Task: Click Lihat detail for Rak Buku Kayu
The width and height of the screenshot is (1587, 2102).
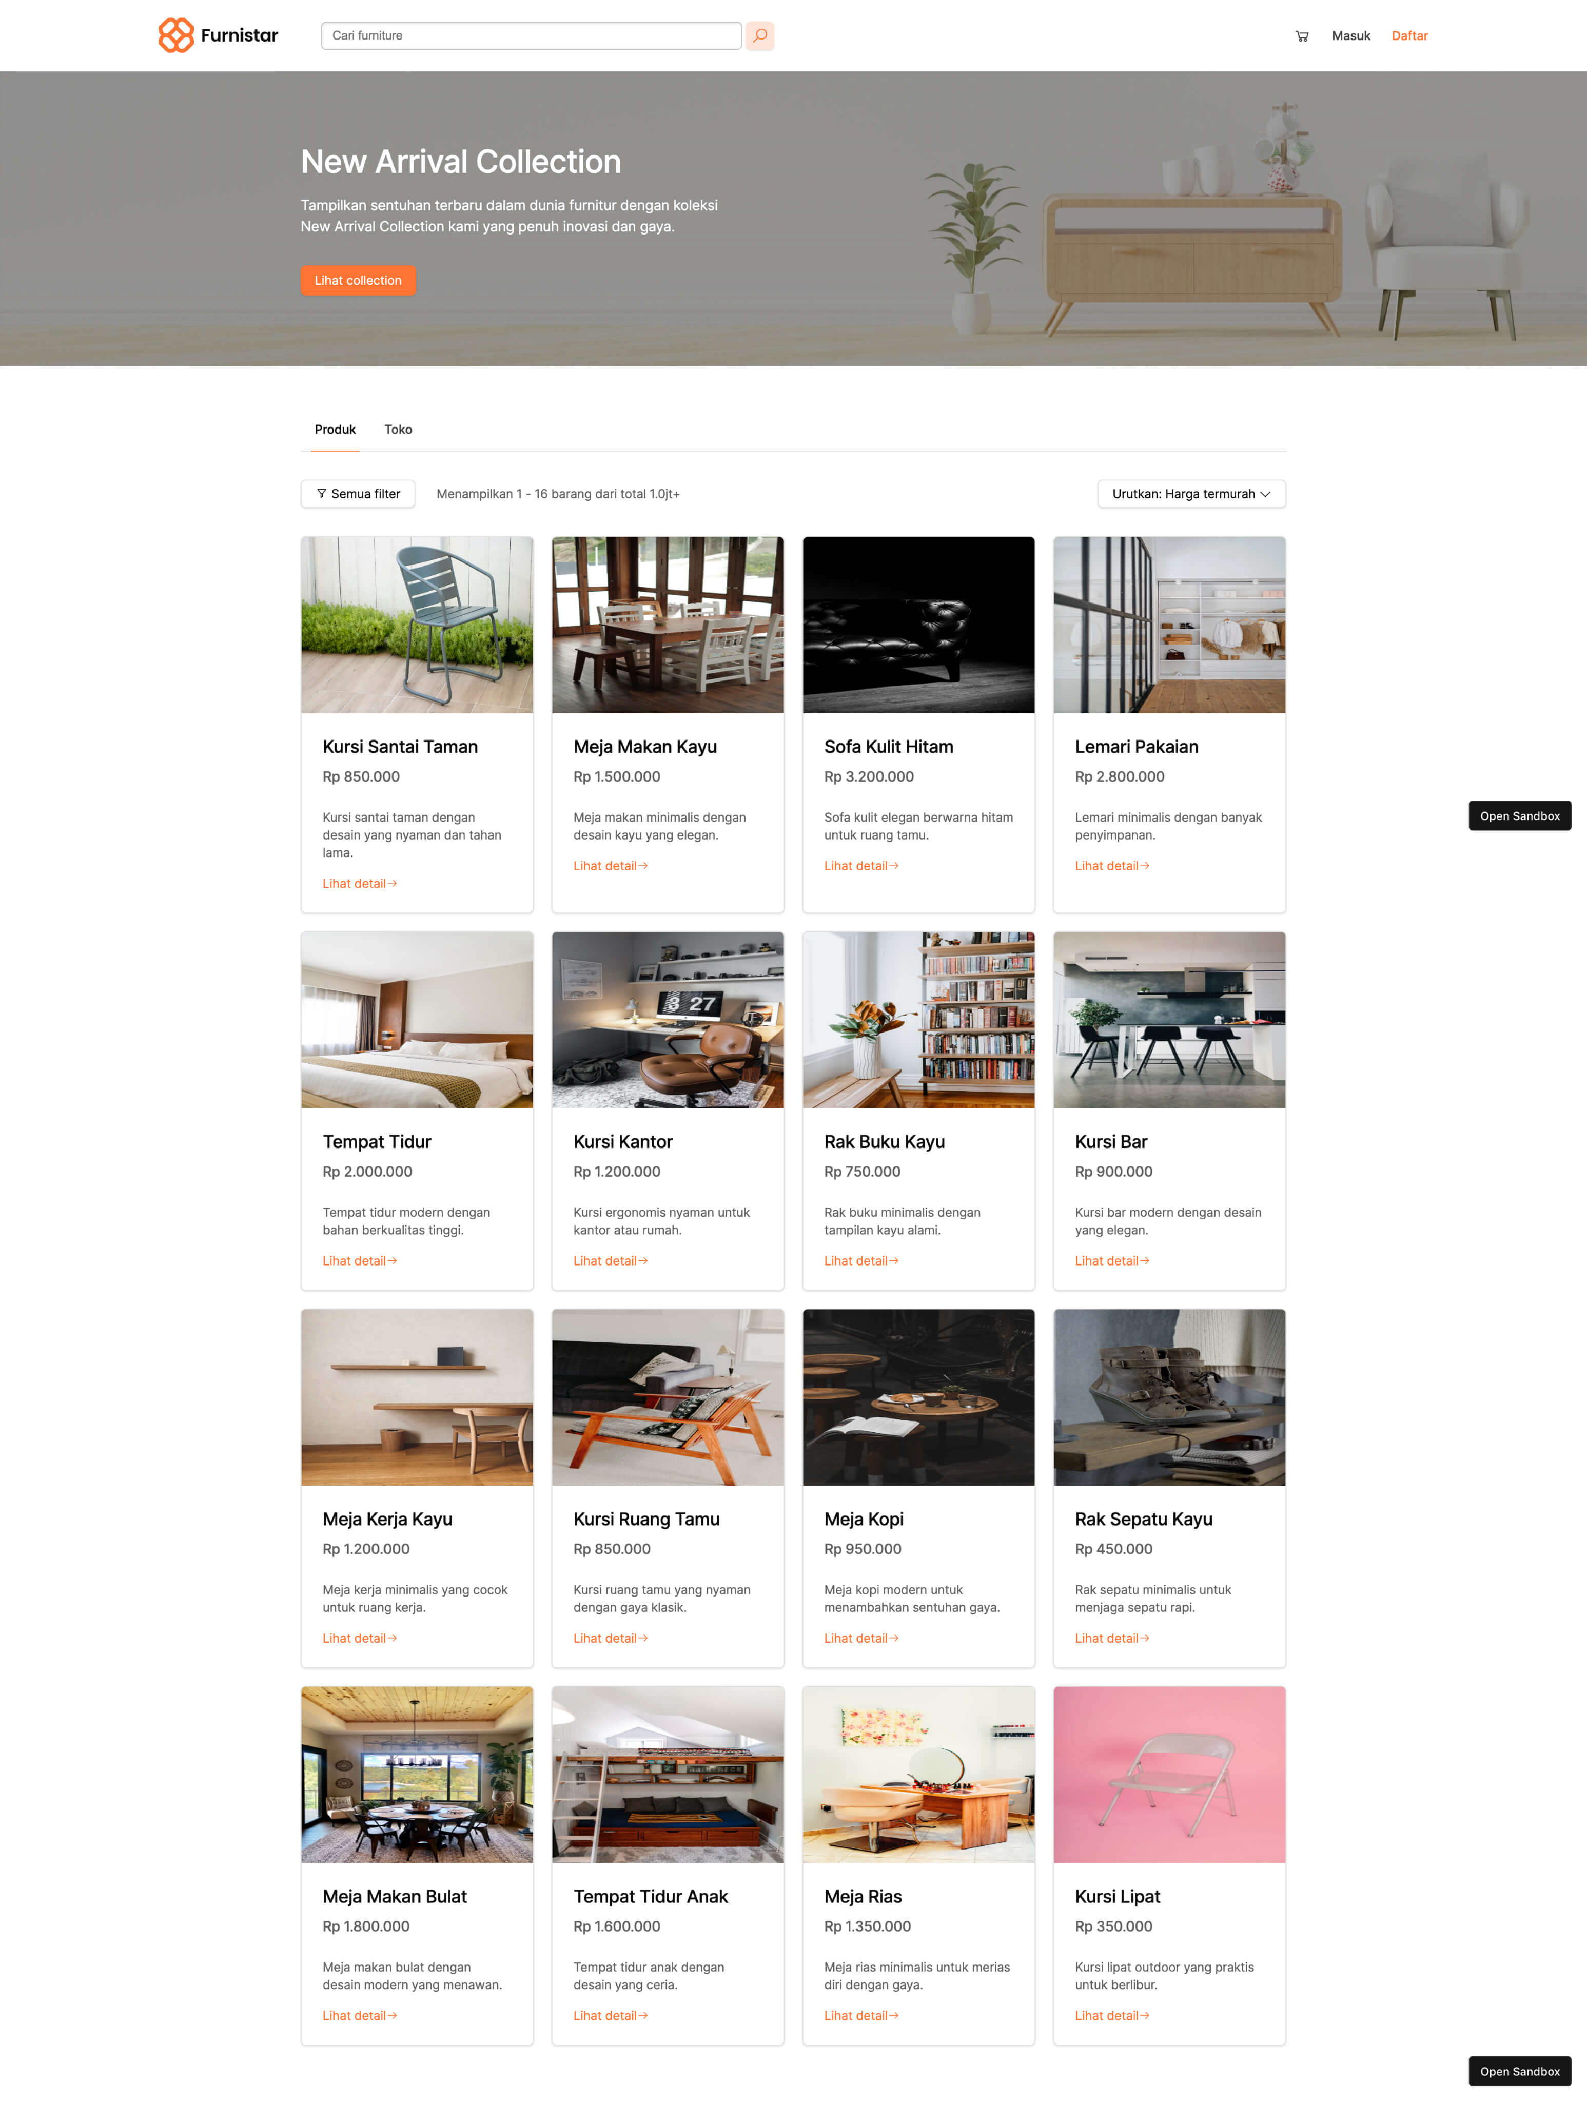Action: [862, 1261]
